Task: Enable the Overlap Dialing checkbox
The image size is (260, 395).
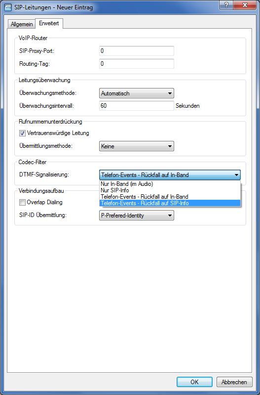Action: pyautogui.click(x=23, y=202)
